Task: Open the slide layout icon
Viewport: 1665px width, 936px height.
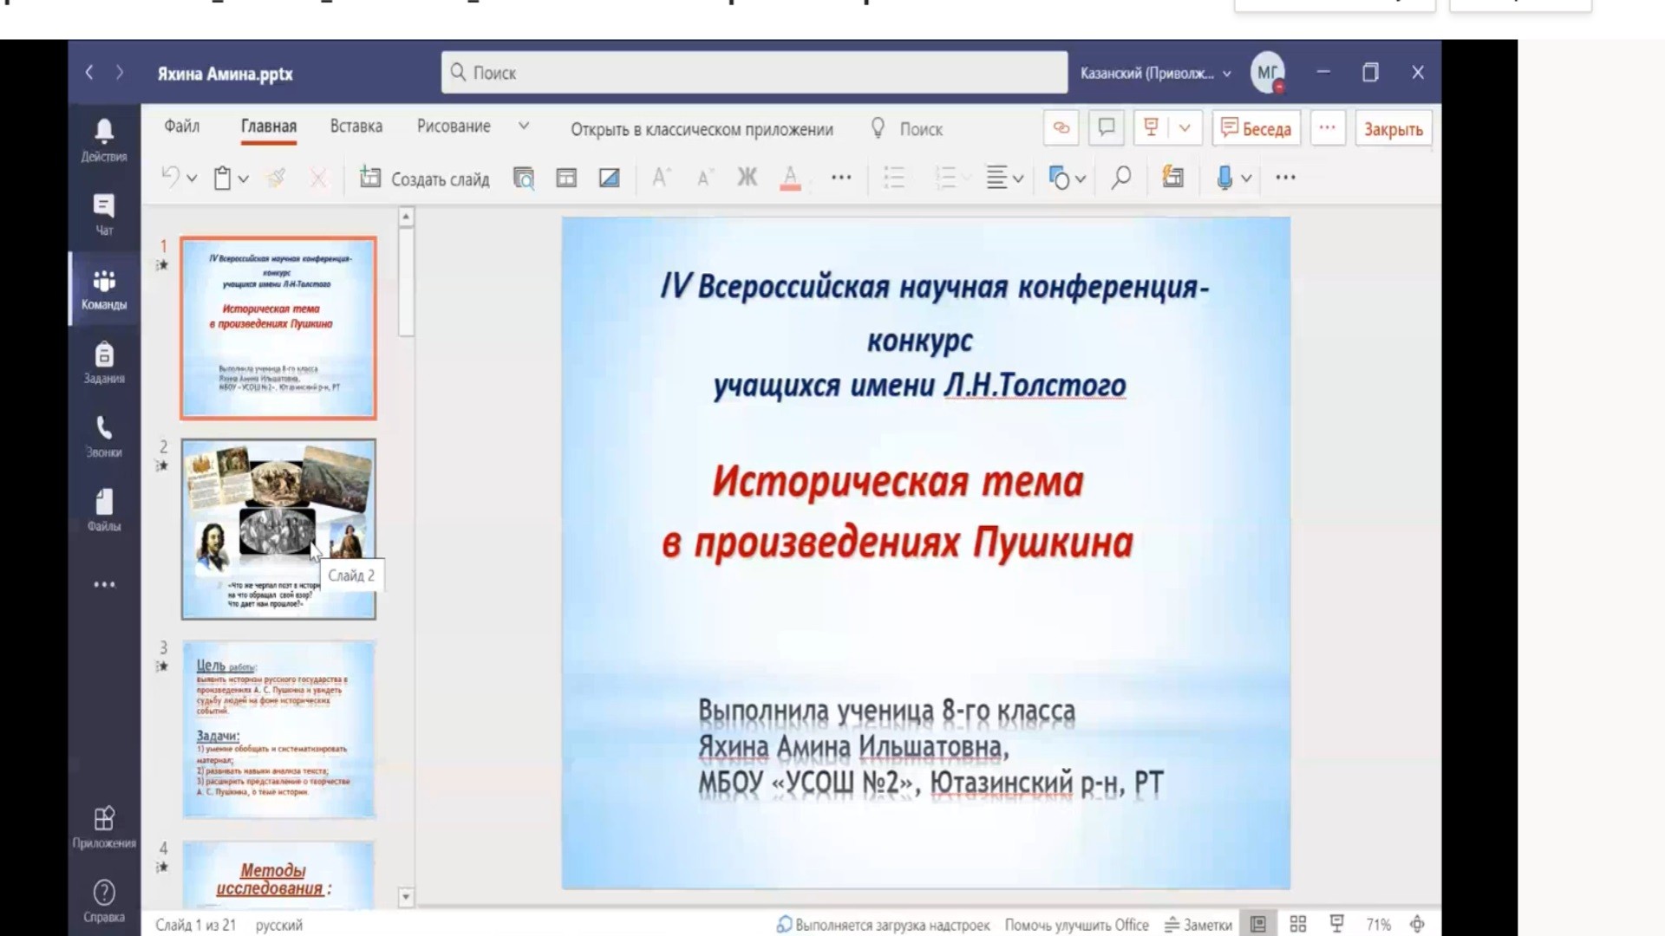Action: pyautogui.click(x=566, y=179)
